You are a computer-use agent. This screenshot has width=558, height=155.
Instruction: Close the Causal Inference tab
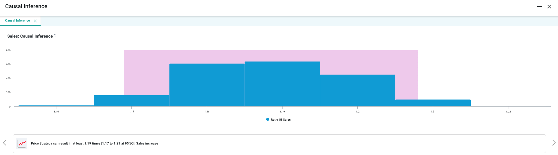pyautogui.click(x=35, y=21)
